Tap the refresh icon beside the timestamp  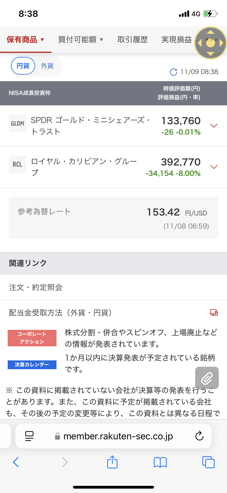174,72
